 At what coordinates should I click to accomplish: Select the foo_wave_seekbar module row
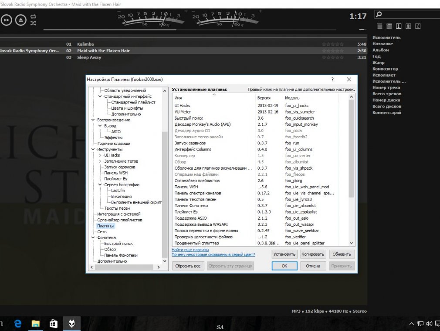260,231
